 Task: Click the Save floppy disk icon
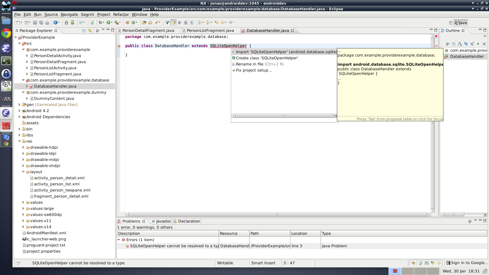click(35, 22)
